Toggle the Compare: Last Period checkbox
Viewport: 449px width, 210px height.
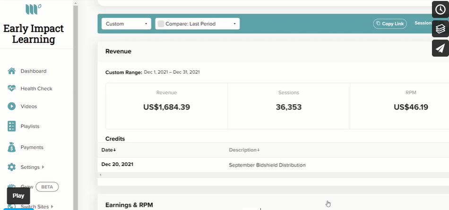coord(161,24)
